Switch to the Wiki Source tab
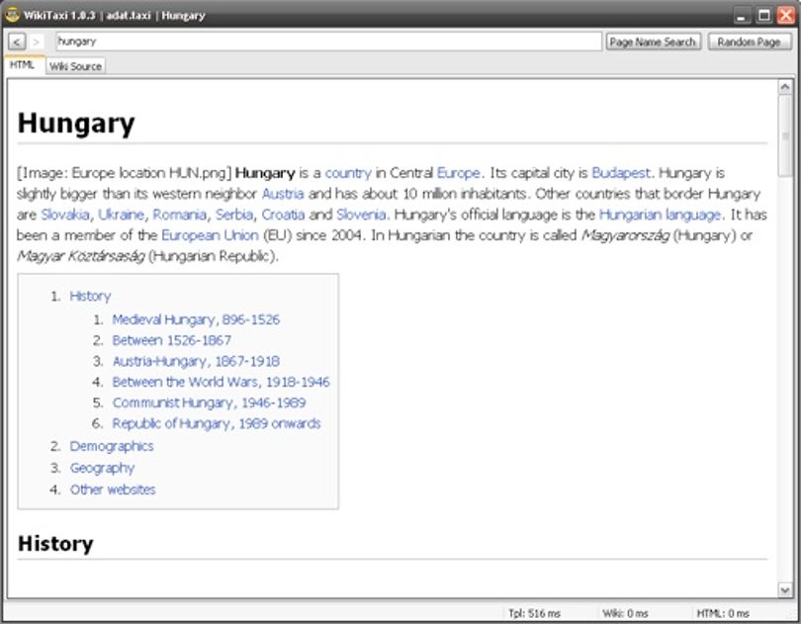This screenshot has width=801, height=624. [75, 66]
